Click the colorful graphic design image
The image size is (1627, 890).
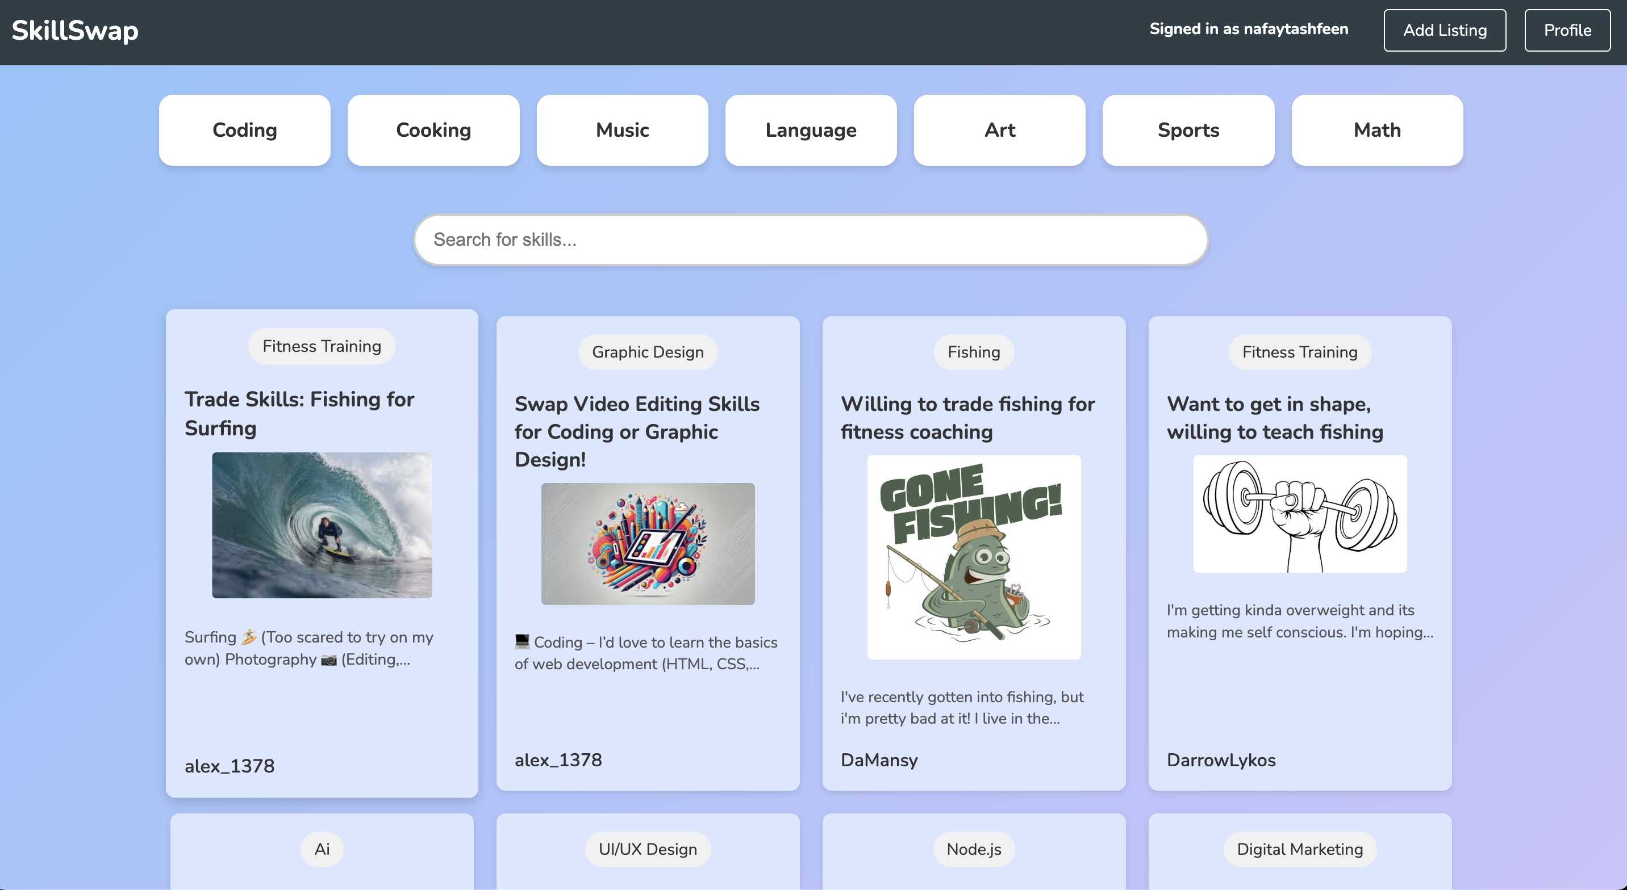648,543
